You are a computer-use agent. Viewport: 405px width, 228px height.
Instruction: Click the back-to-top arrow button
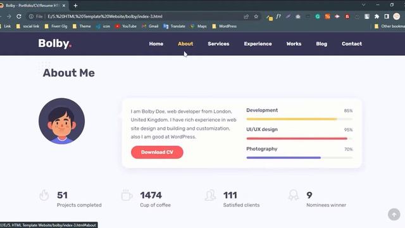point(394,214)
